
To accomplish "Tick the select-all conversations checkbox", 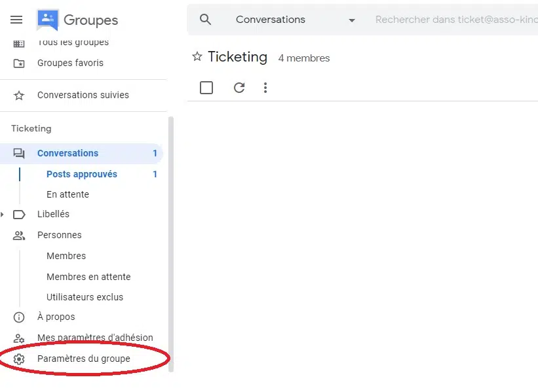I will [x=206, y=88].
